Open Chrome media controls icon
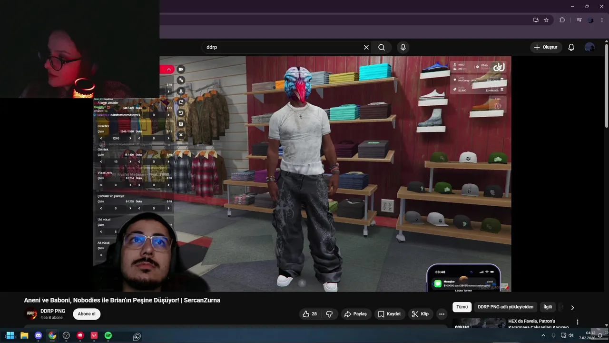The image size is (609, 343). pyautogui.click(x=579, y=20)
